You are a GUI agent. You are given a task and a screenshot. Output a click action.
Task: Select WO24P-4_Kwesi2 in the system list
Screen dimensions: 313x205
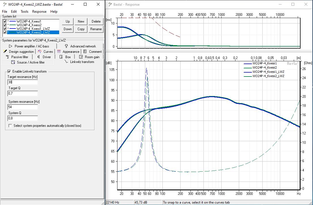[x=29, y=25]
